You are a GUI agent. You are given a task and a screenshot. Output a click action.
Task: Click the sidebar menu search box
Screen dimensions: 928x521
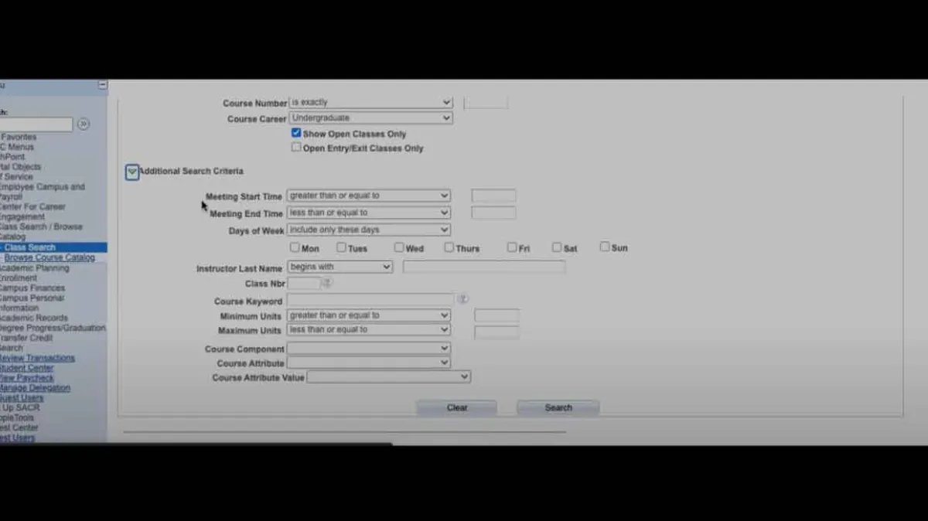tap(36, 124)
